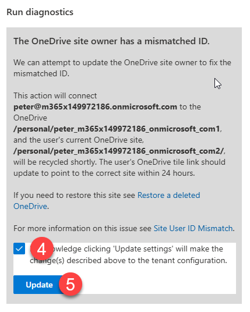Viewport: 250px width, 312px height.
Task: Click the mismatched ID headline text
Action: pyautogui.click(x=111, y=41)
